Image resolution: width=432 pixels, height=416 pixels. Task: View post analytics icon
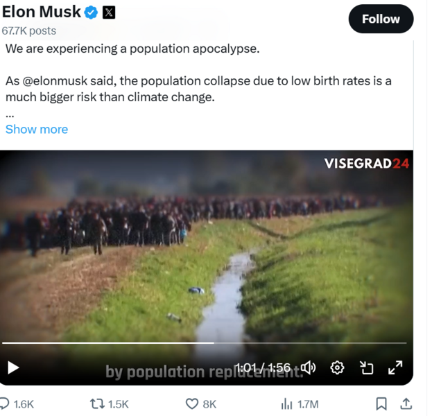pos(286,404)
